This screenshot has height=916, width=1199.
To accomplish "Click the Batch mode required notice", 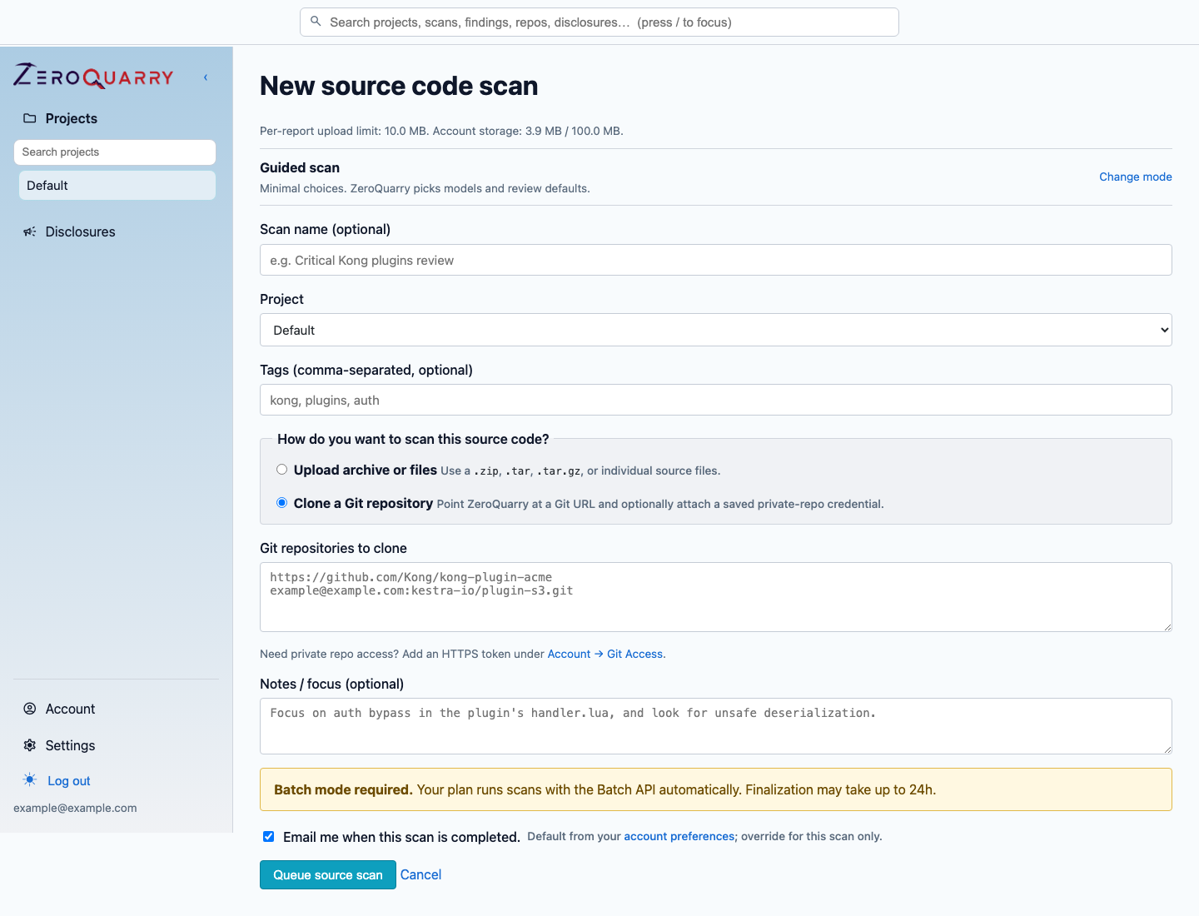I will click(x=716, y=789).
